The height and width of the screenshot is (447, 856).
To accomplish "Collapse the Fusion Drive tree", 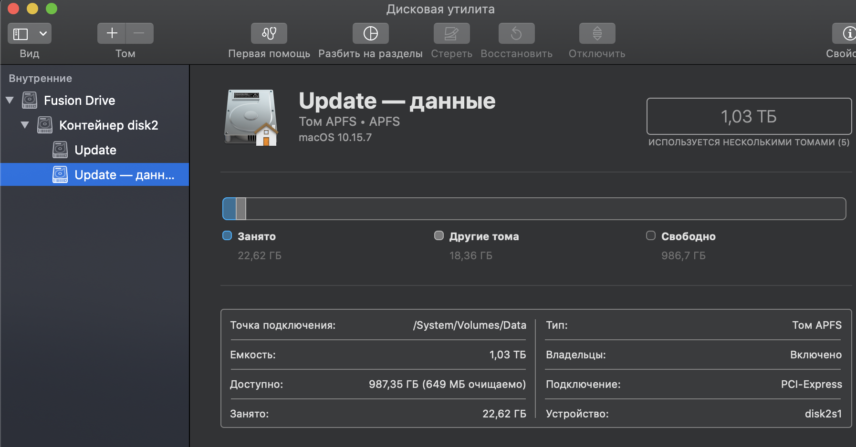I will 10,101.
